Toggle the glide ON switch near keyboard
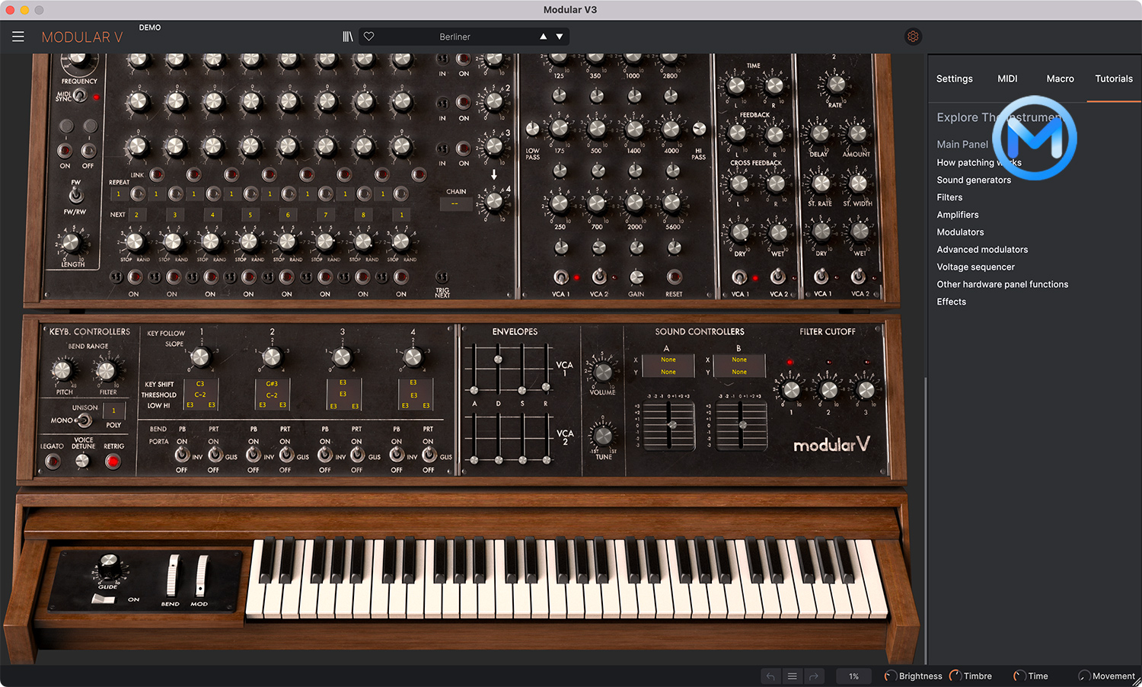The width and height of the screenshot is (1142, 687). 104,599
